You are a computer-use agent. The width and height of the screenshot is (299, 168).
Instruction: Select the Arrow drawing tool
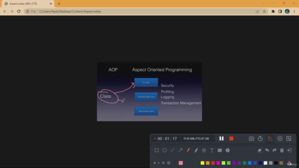point(180,150)
